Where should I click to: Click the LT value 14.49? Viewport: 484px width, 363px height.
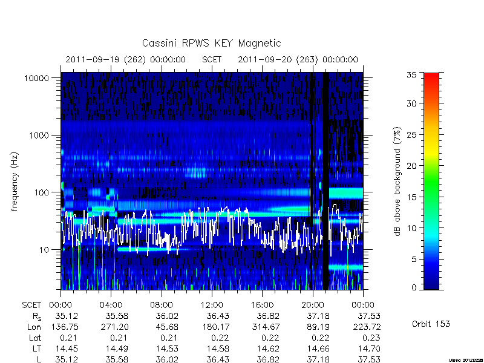coord(117,348)
